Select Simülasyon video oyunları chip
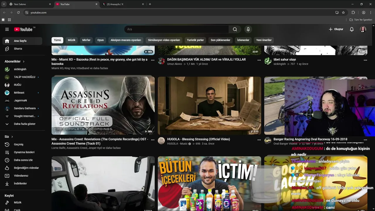375x211 pixels. click(164, 40)
